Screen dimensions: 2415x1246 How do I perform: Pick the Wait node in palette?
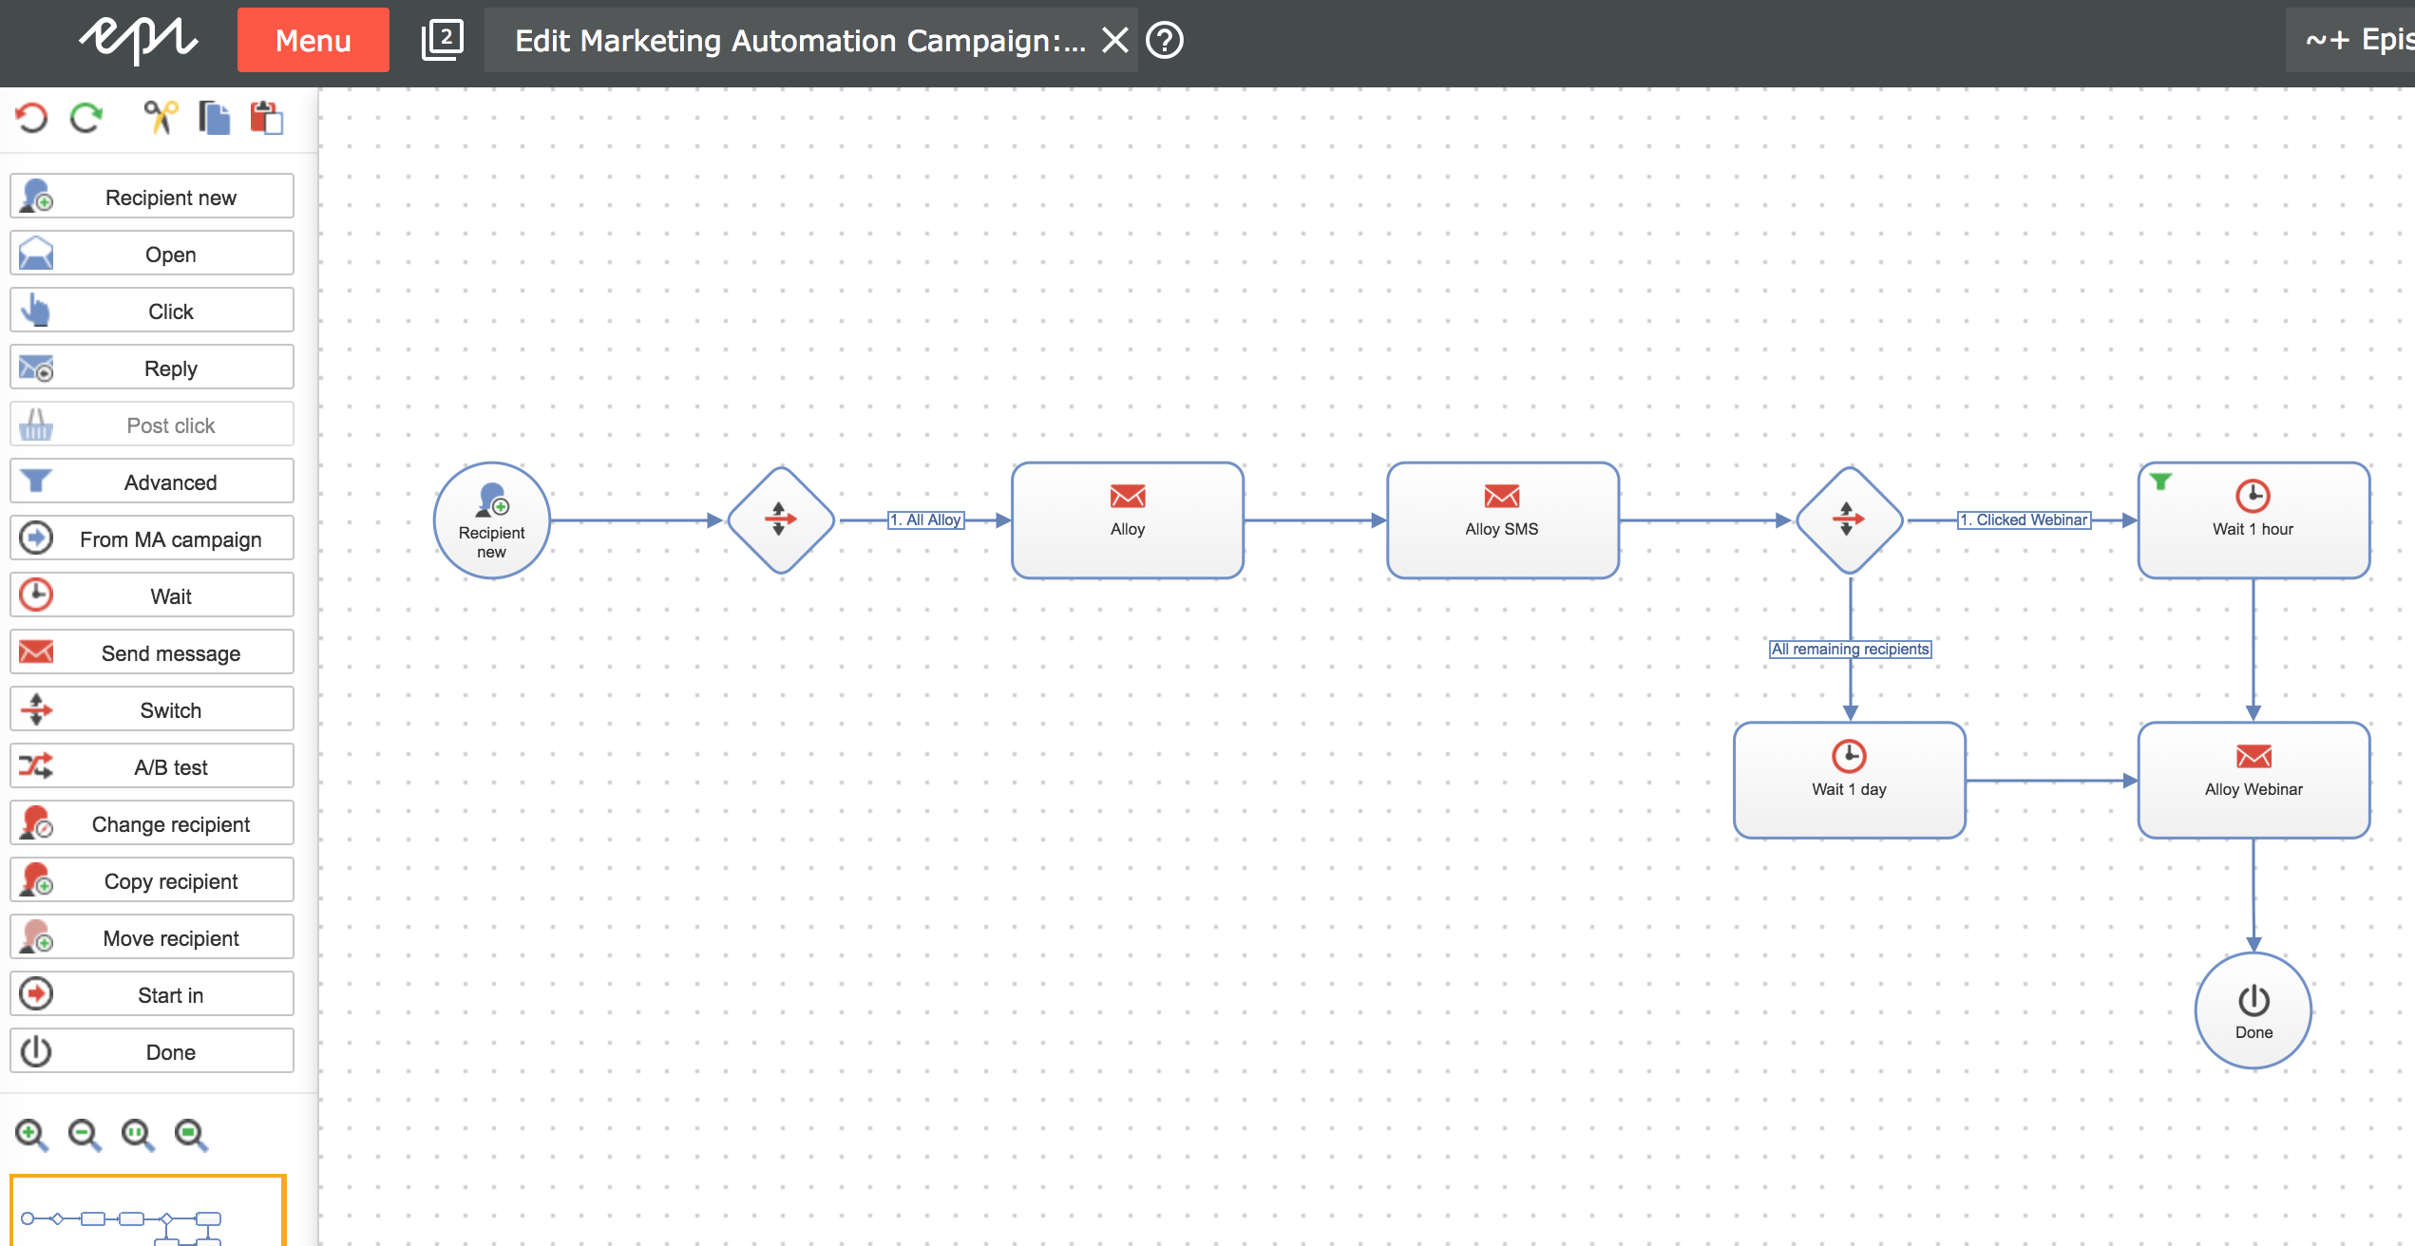(x=152, y=595)
